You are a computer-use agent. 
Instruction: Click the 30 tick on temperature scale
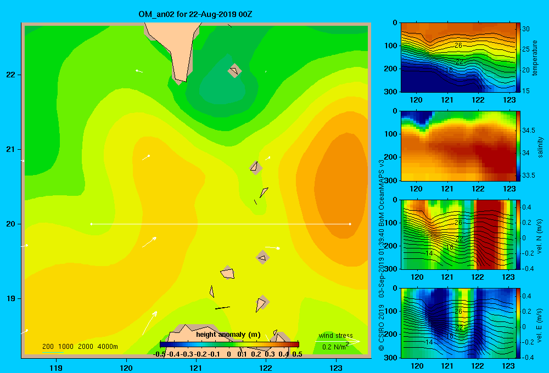tap(526, 29)
